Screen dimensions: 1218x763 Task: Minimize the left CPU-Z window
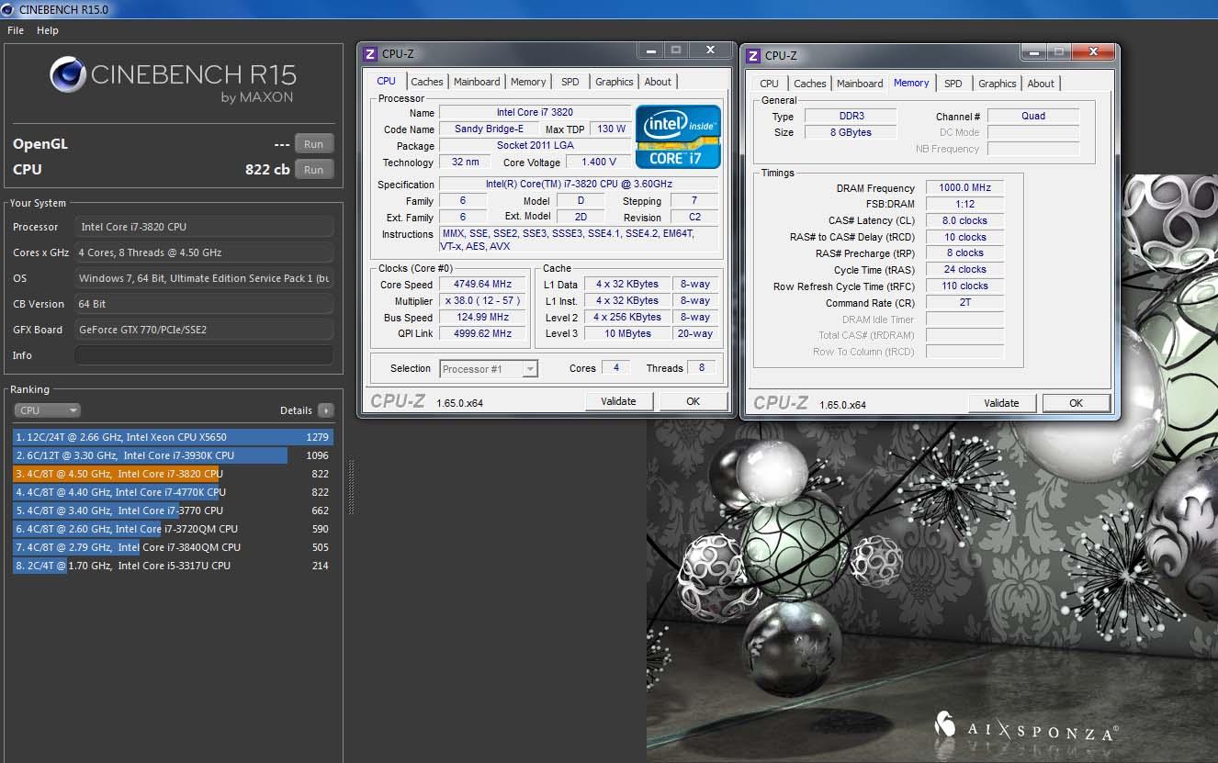pos(650,50)
